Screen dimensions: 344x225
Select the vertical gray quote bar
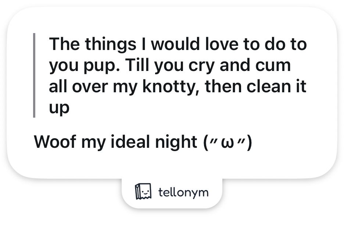coord(34,75)
